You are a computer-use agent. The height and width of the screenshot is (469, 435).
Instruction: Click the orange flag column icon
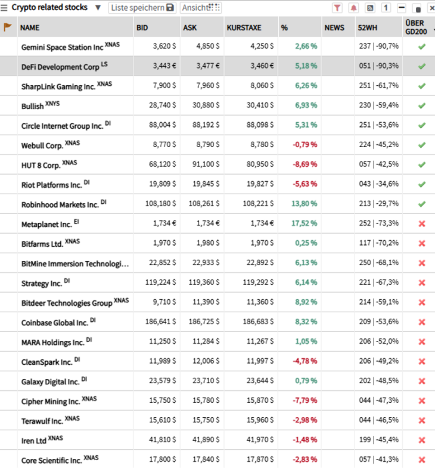pyautogui.click(x=8, y=27)
